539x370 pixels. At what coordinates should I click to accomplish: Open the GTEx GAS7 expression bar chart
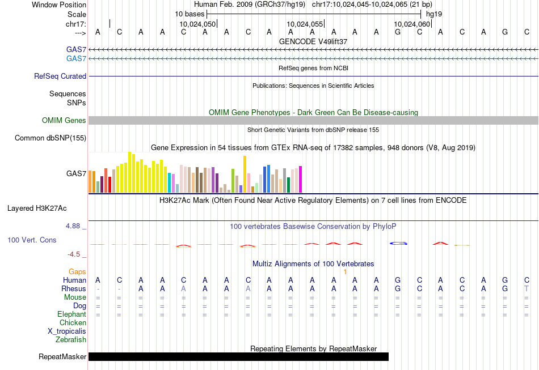pos(195,172)
